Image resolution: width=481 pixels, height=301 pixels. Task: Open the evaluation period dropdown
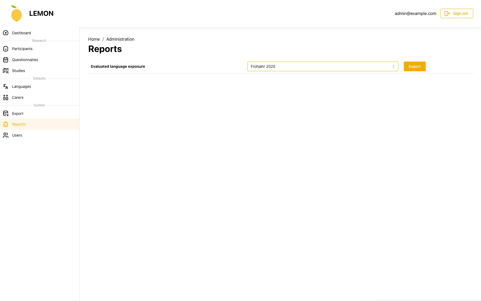click(x=323, y=66)
